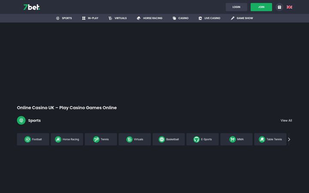Select the Football category tile
This screenshot has height=193, width=309.
coord(33,139)
